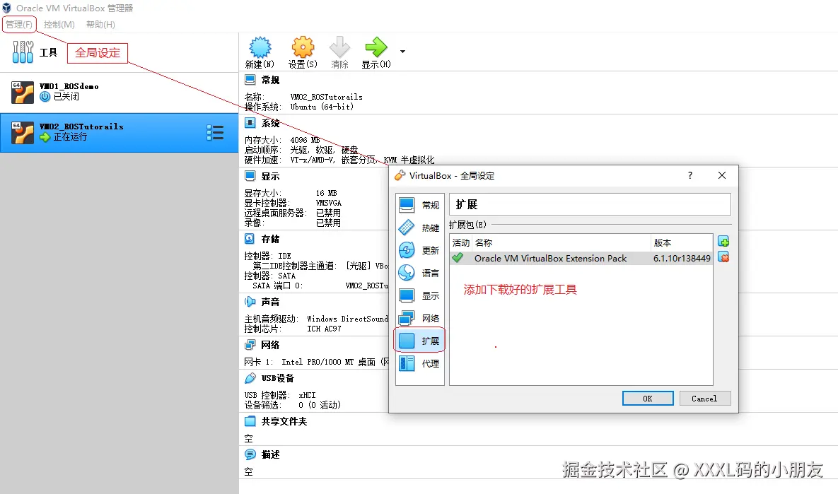838x494 pixels.
Task: Click the xHCI USB controller value
Action: pos(308,395)
